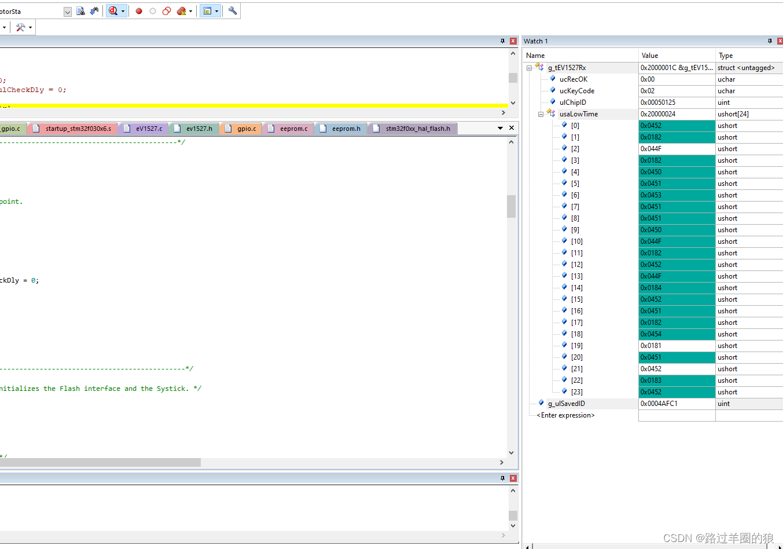The width and height of the screenshot is (783, 549).
Task: Click the Type column header in Watch
Action: point(749,56)
